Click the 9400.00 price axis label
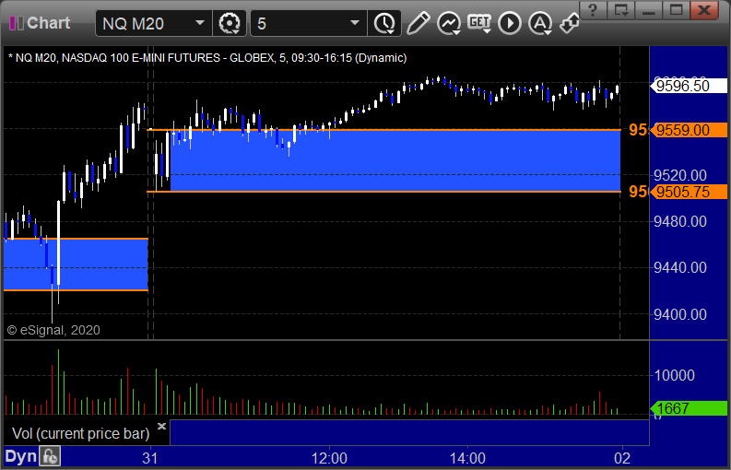Image resolution: width=731 pixels, height=470 pixels. click(x=680, y=315)
